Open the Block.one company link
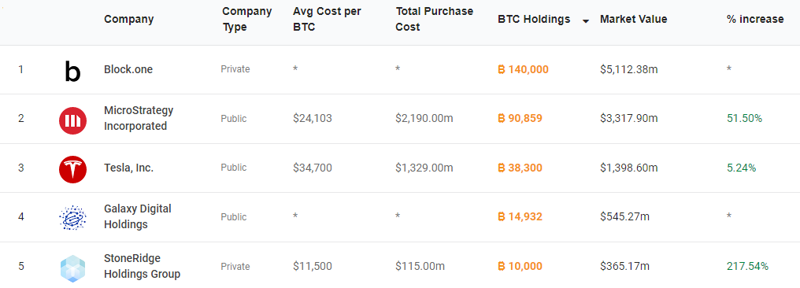Viewport: 800px width, 288px height. (x=128, y=69)
